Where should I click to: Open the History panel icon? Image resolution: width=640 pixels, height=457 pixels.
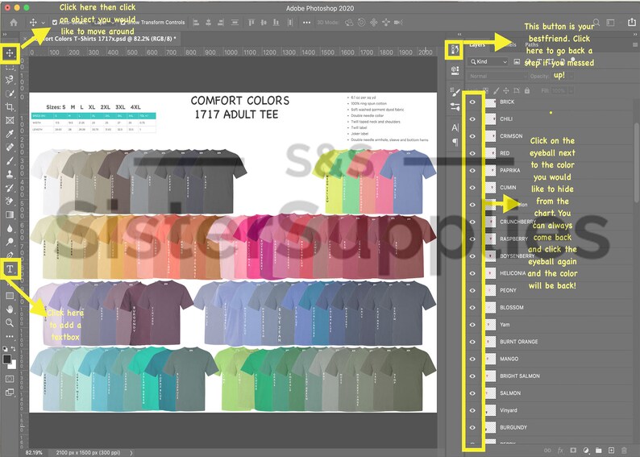coord(455,50)
